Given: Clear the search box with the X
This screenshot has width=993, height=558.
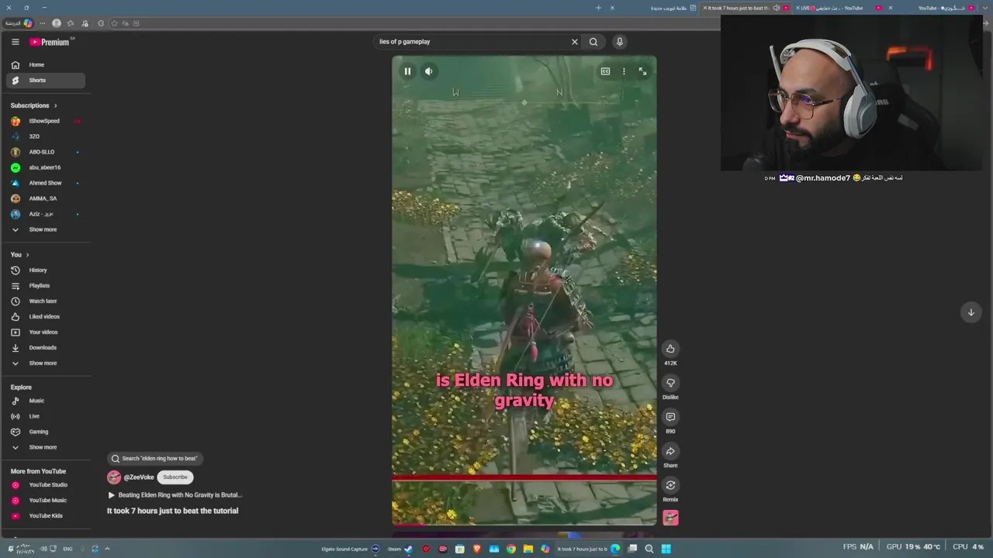Looking at the screenshot, I should (575, 42).
